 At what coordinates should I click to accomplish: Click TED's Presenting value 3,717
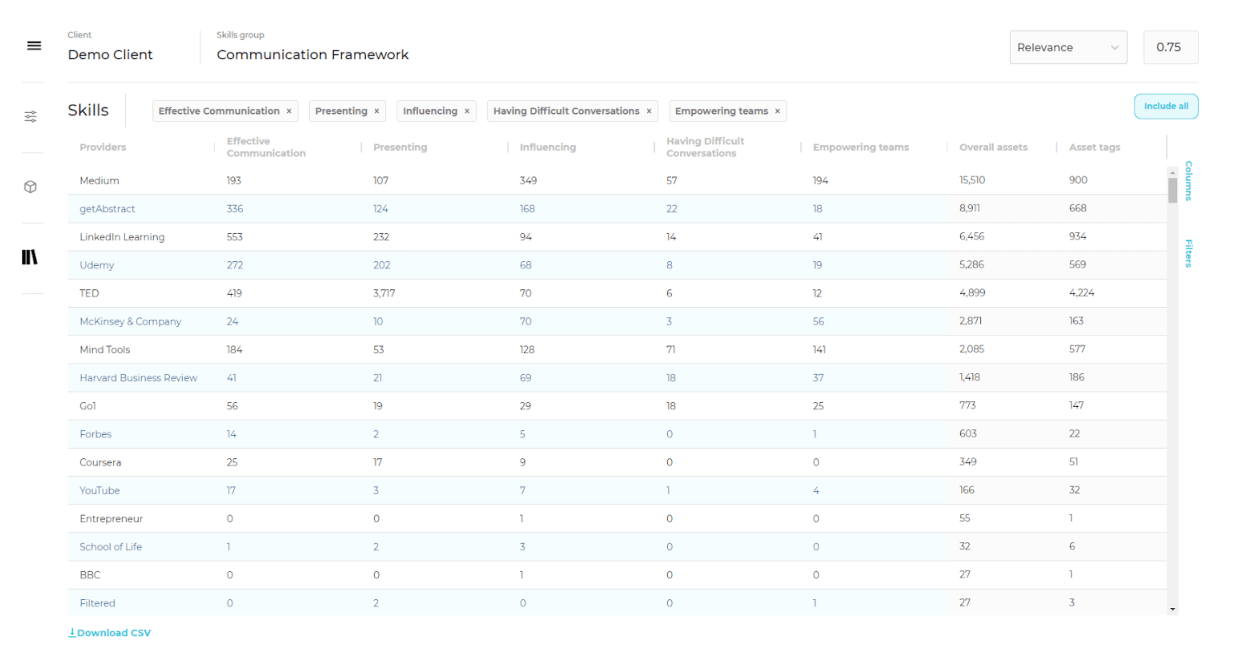(384, 293)
